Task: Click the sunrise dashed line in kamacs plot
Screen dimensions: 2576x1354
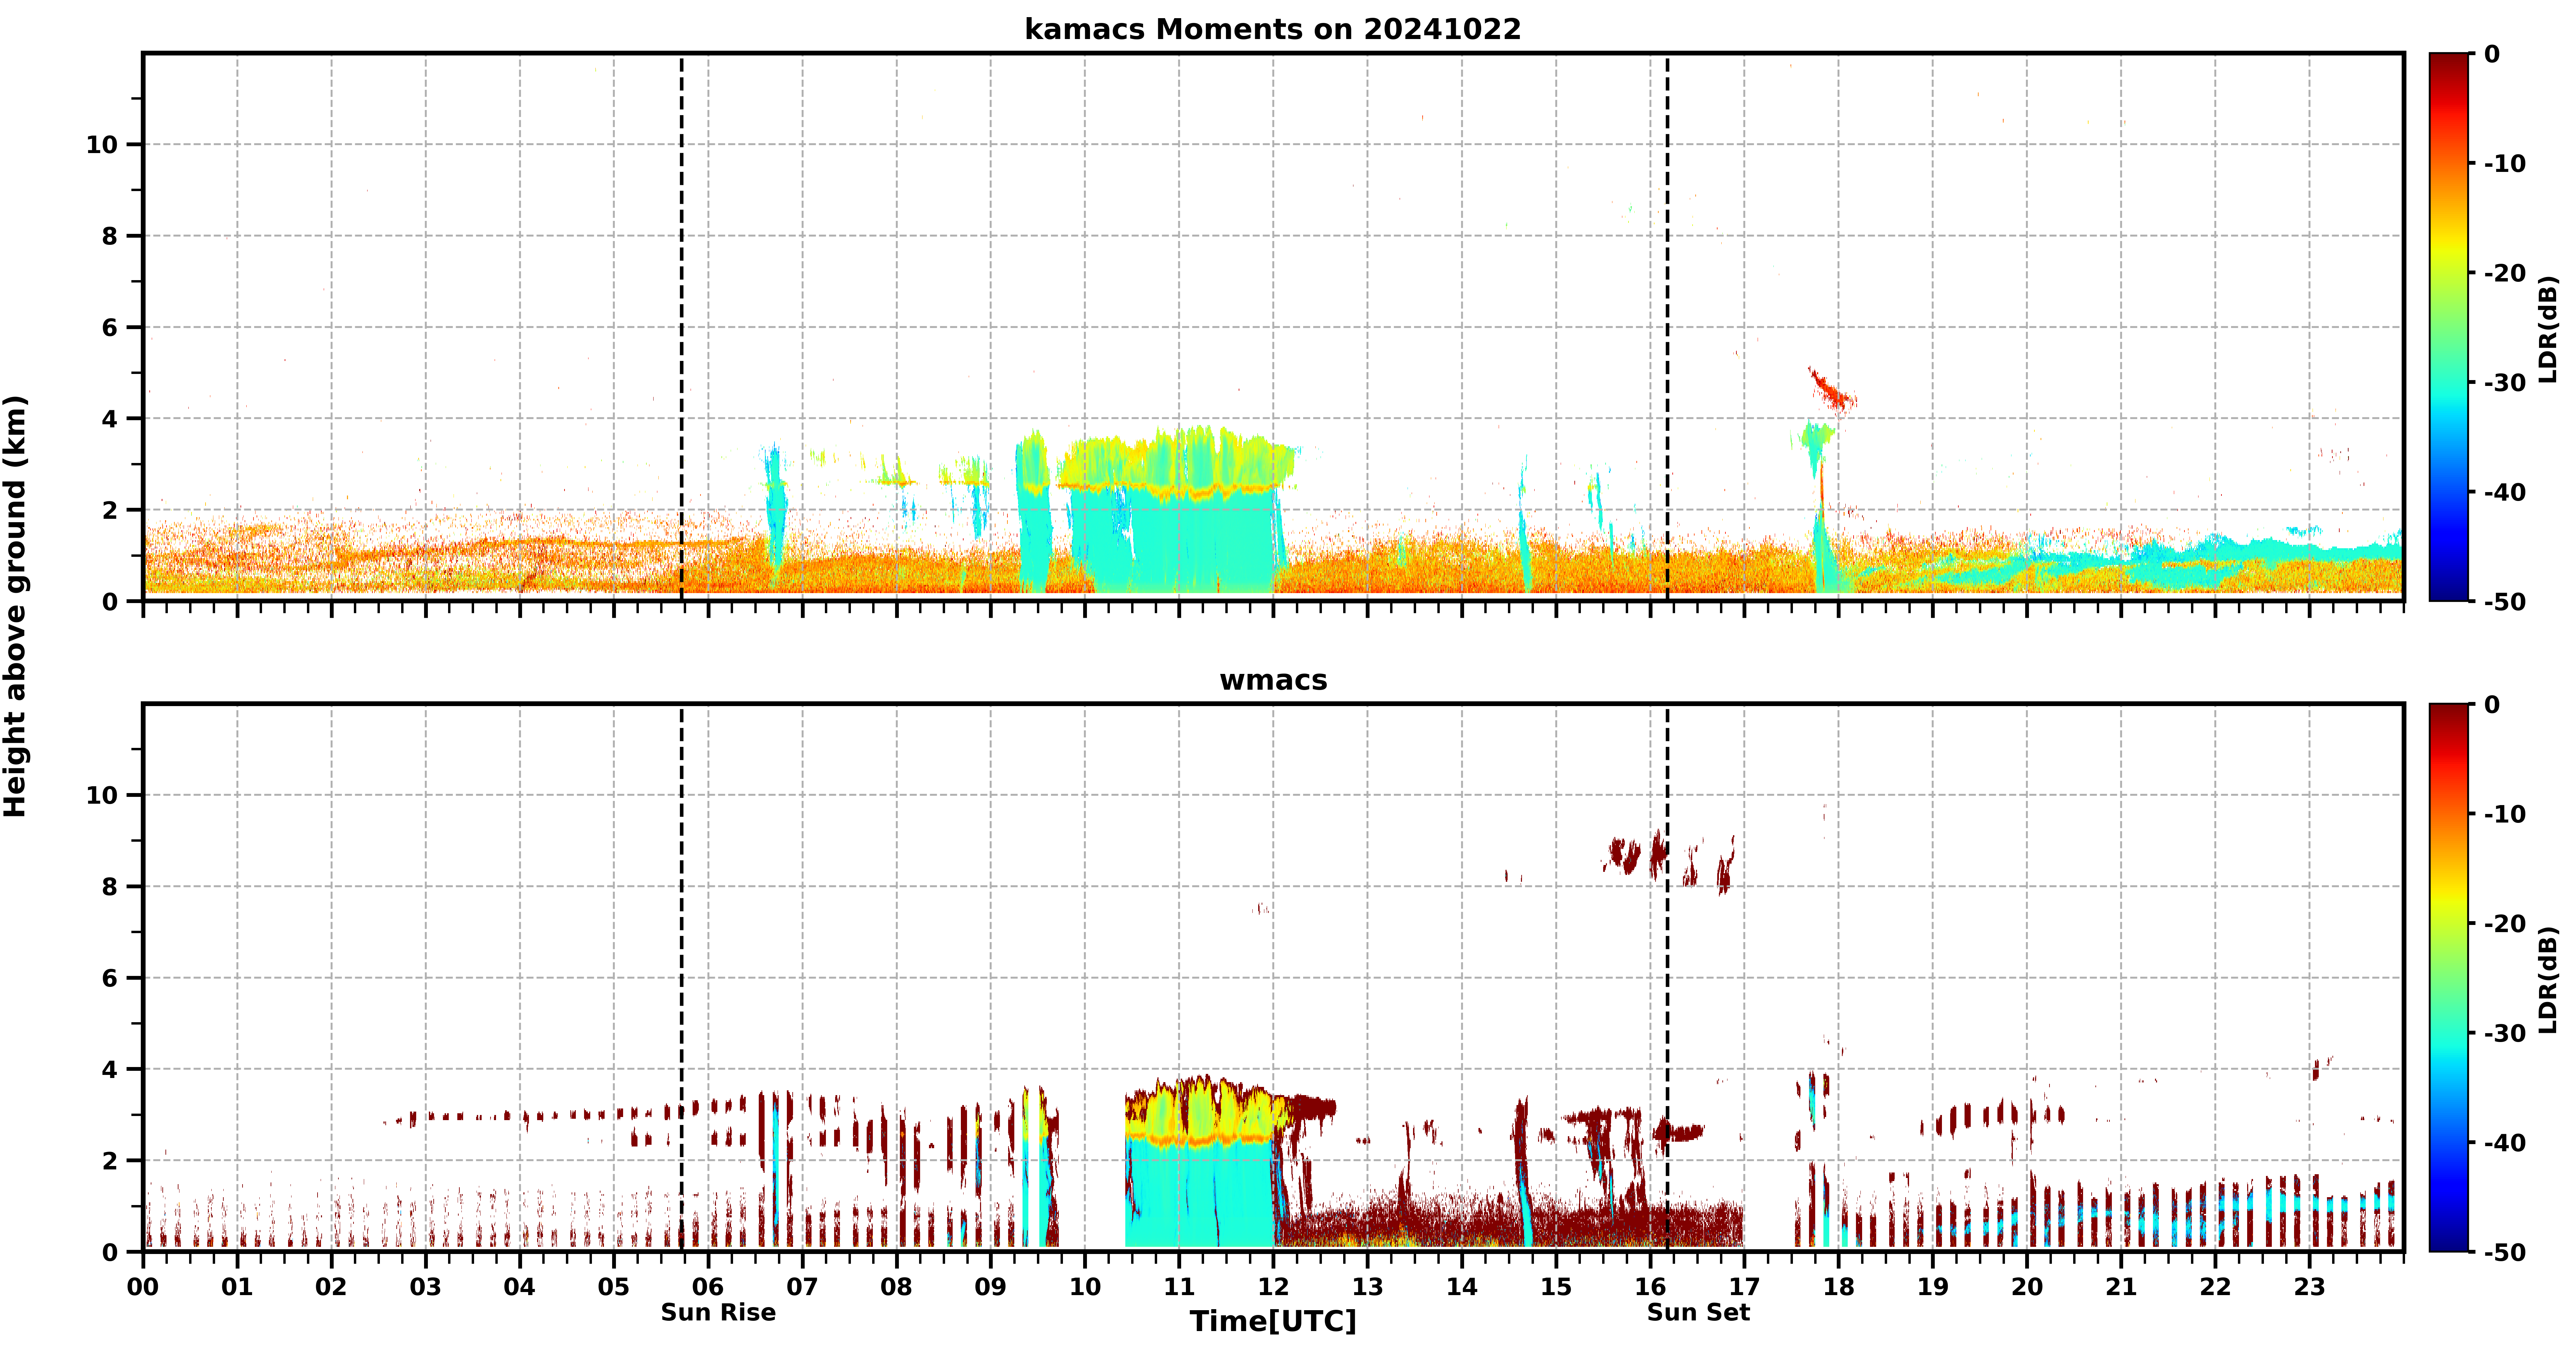Action: 682,327
